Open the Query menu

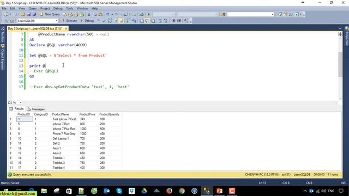(x=33, y=9)
